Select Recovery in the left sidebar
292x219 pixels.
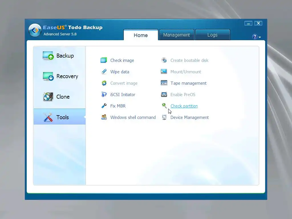(x=60, y=76)
